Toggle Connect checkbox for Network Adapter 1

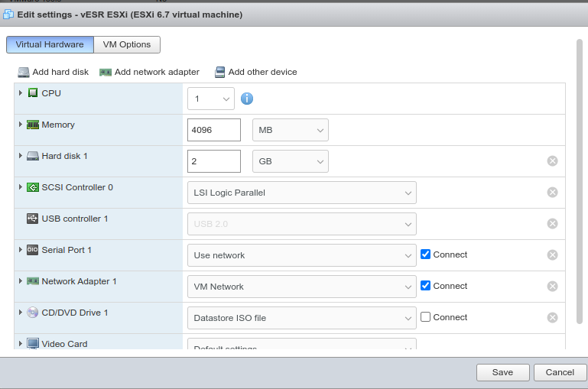(426, 286)
